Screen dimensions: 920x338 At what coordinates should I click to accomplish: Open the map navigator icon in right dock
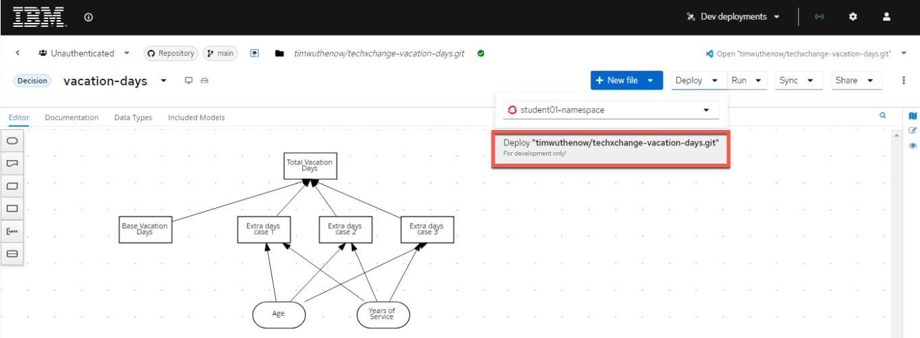coord(913,116)
